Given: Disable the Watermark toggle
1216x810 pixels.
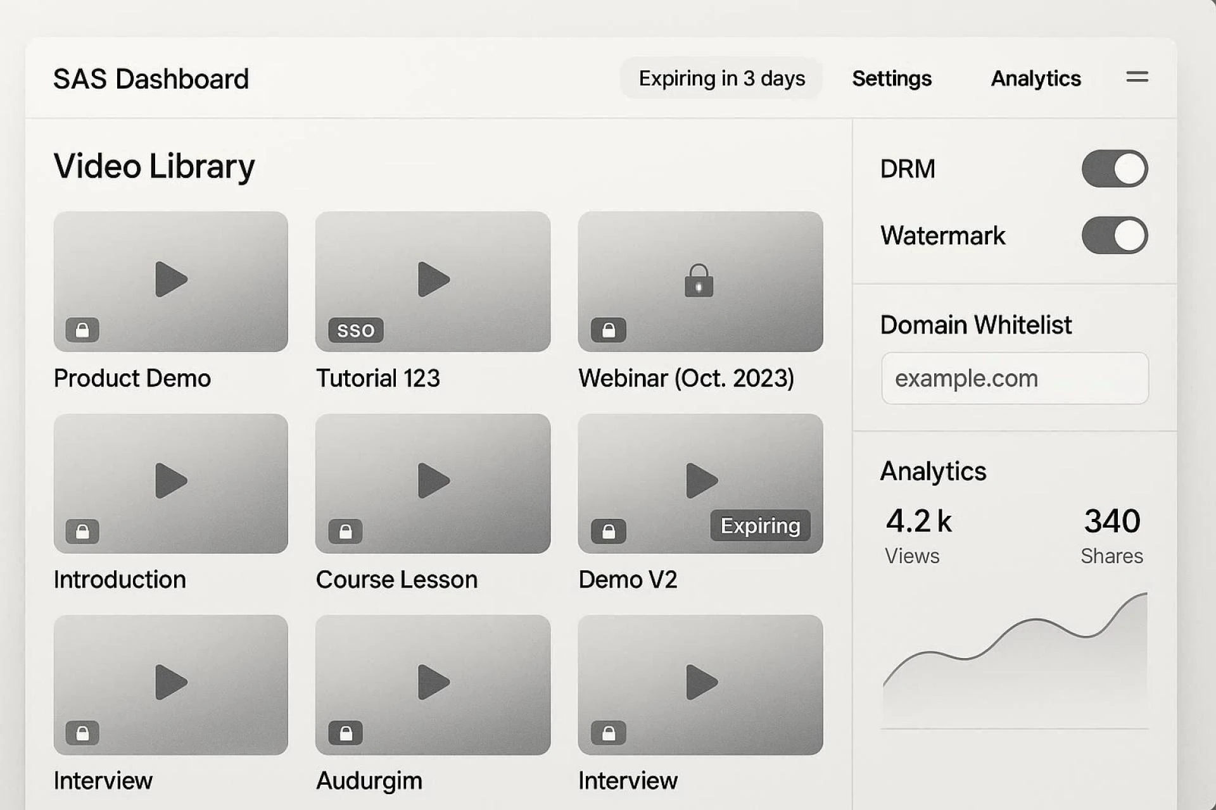Looking at the screenshot, I should [1115, 235].
